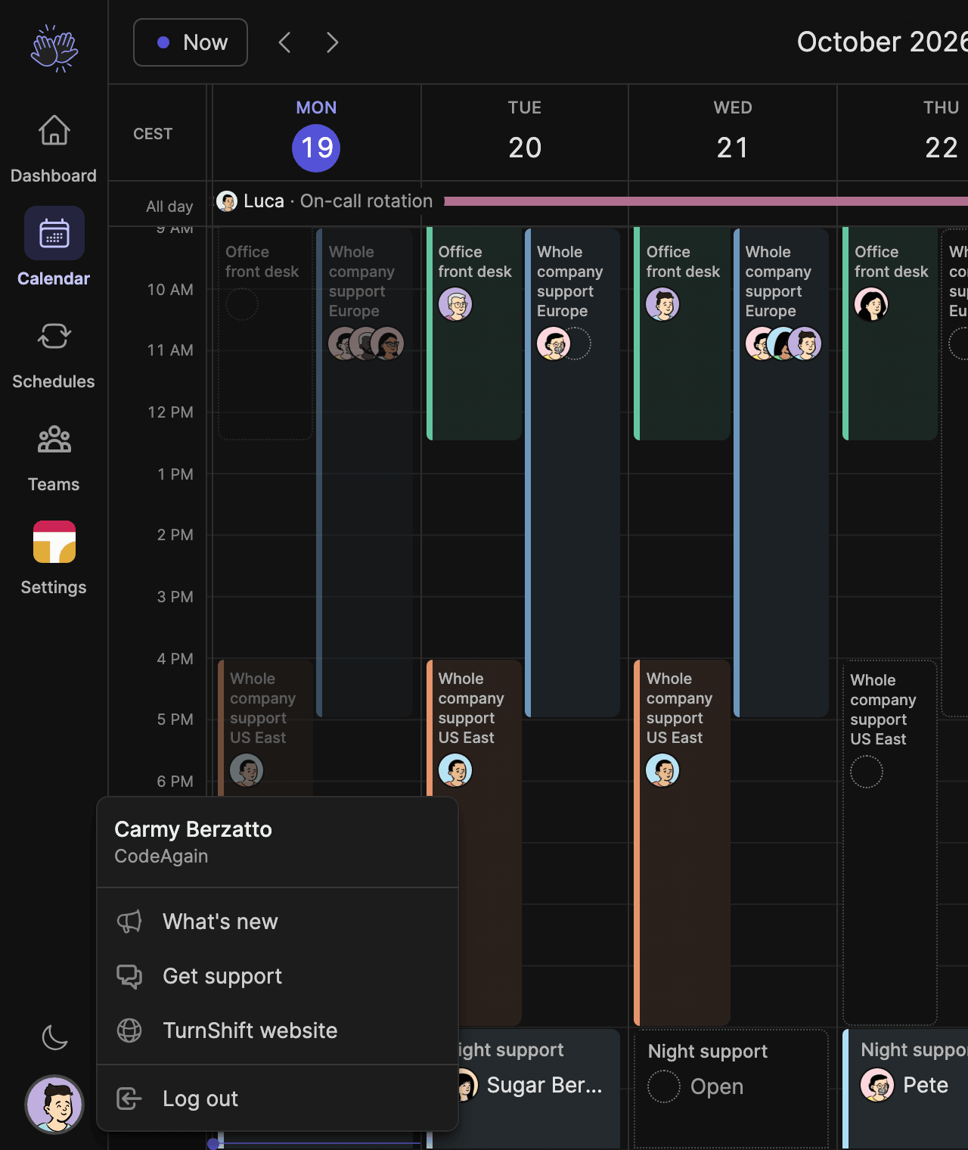Image resolution: width=968 pixels, height=1150 pixels.
Task: Click the avatar on Thursday's Office front desk
Action: pyautogui.click(x=871, y=304)
